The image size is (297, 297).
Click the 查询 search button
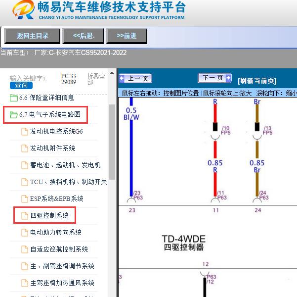point(21,85)
